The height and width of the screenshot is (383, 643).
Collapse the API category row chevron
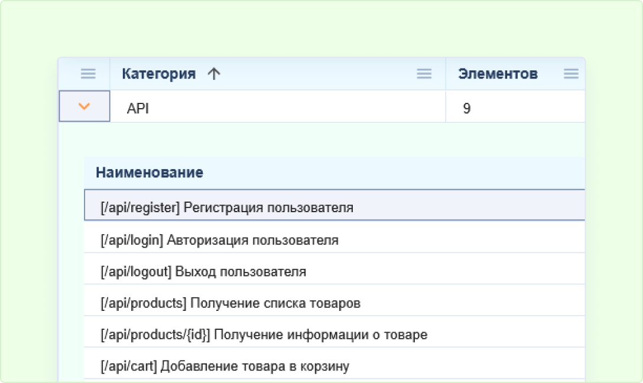85,106
